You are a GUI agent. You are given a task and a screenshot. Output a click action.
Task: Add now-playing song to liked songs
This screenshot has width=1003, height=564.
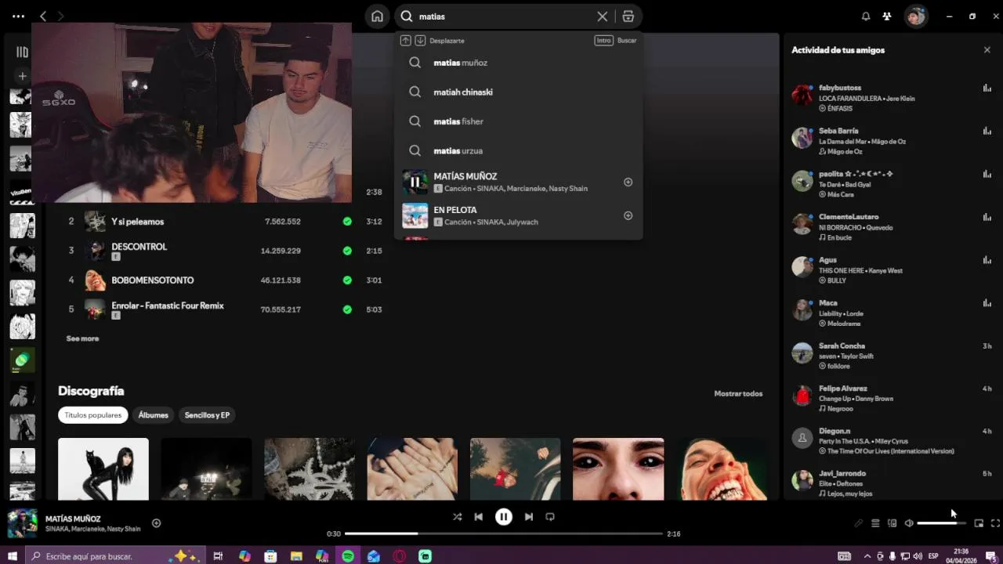156,523
